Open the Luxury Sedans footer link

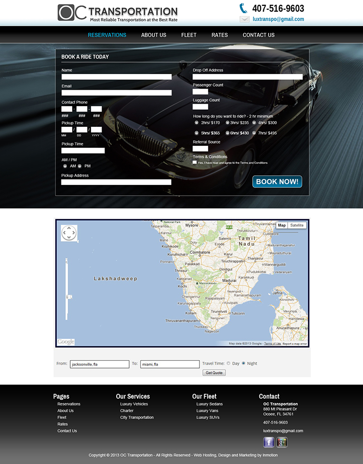[x=210, y=404]
